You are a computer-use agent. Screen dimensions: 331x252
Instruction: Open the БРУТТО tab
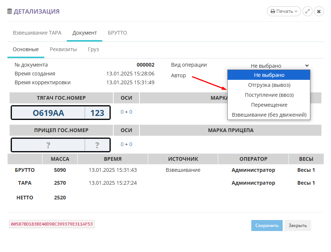pyautogui.click(x=117, y=33)
